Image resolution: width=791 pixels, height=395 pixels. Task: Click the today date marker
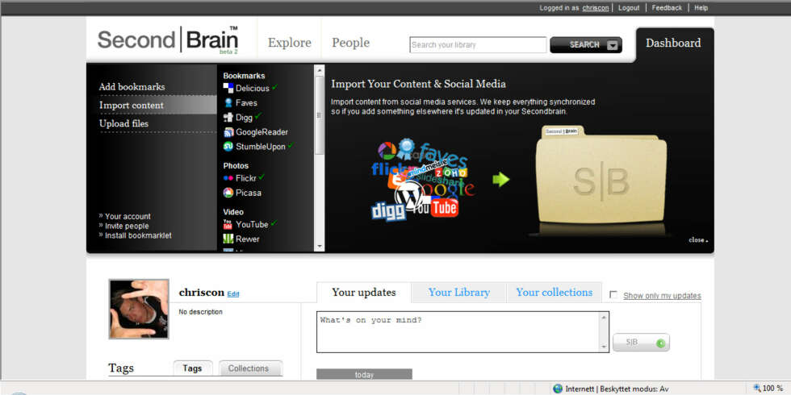(x=364, y=374)
